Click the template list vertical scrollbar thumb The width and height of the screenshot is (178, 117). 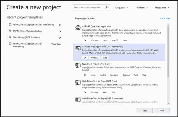(x=168, y=52)
